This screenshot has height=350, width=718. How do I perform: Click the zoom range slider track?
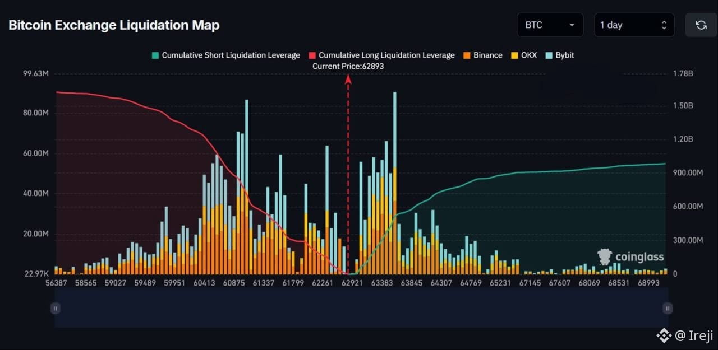tap(361, 308)
